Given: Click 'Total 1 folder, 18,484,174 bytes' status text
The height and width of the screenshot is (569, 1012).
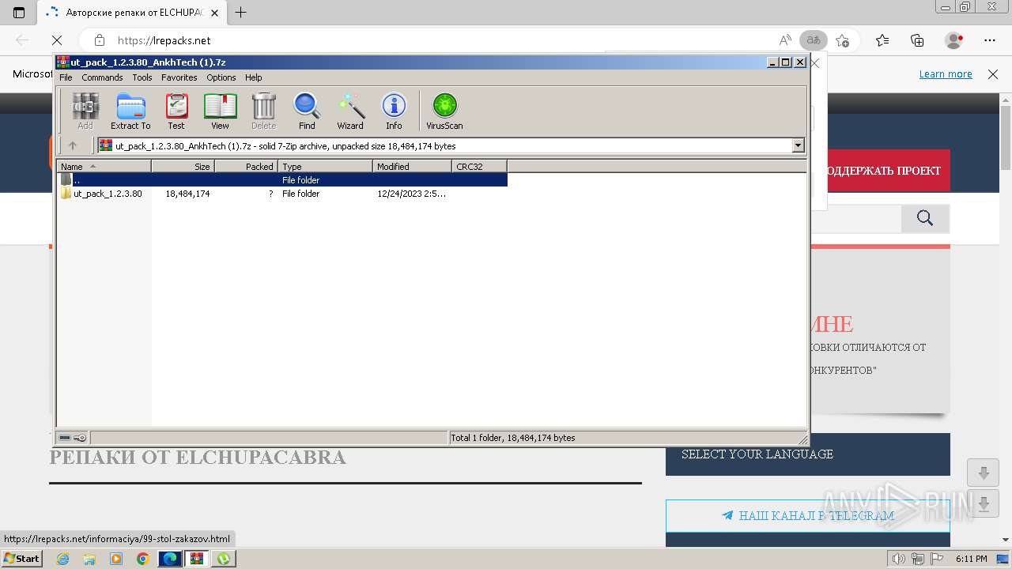Looking at the screenshot, I should 513,438.
